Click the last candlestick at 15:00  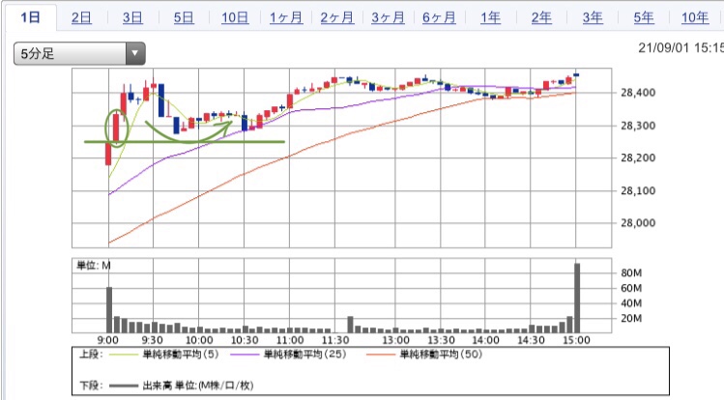point(576,74)
